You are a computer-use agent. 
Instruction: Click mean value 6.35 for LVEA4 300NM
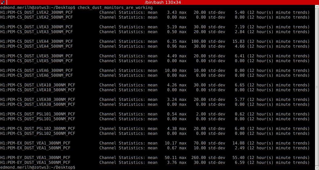172,41
